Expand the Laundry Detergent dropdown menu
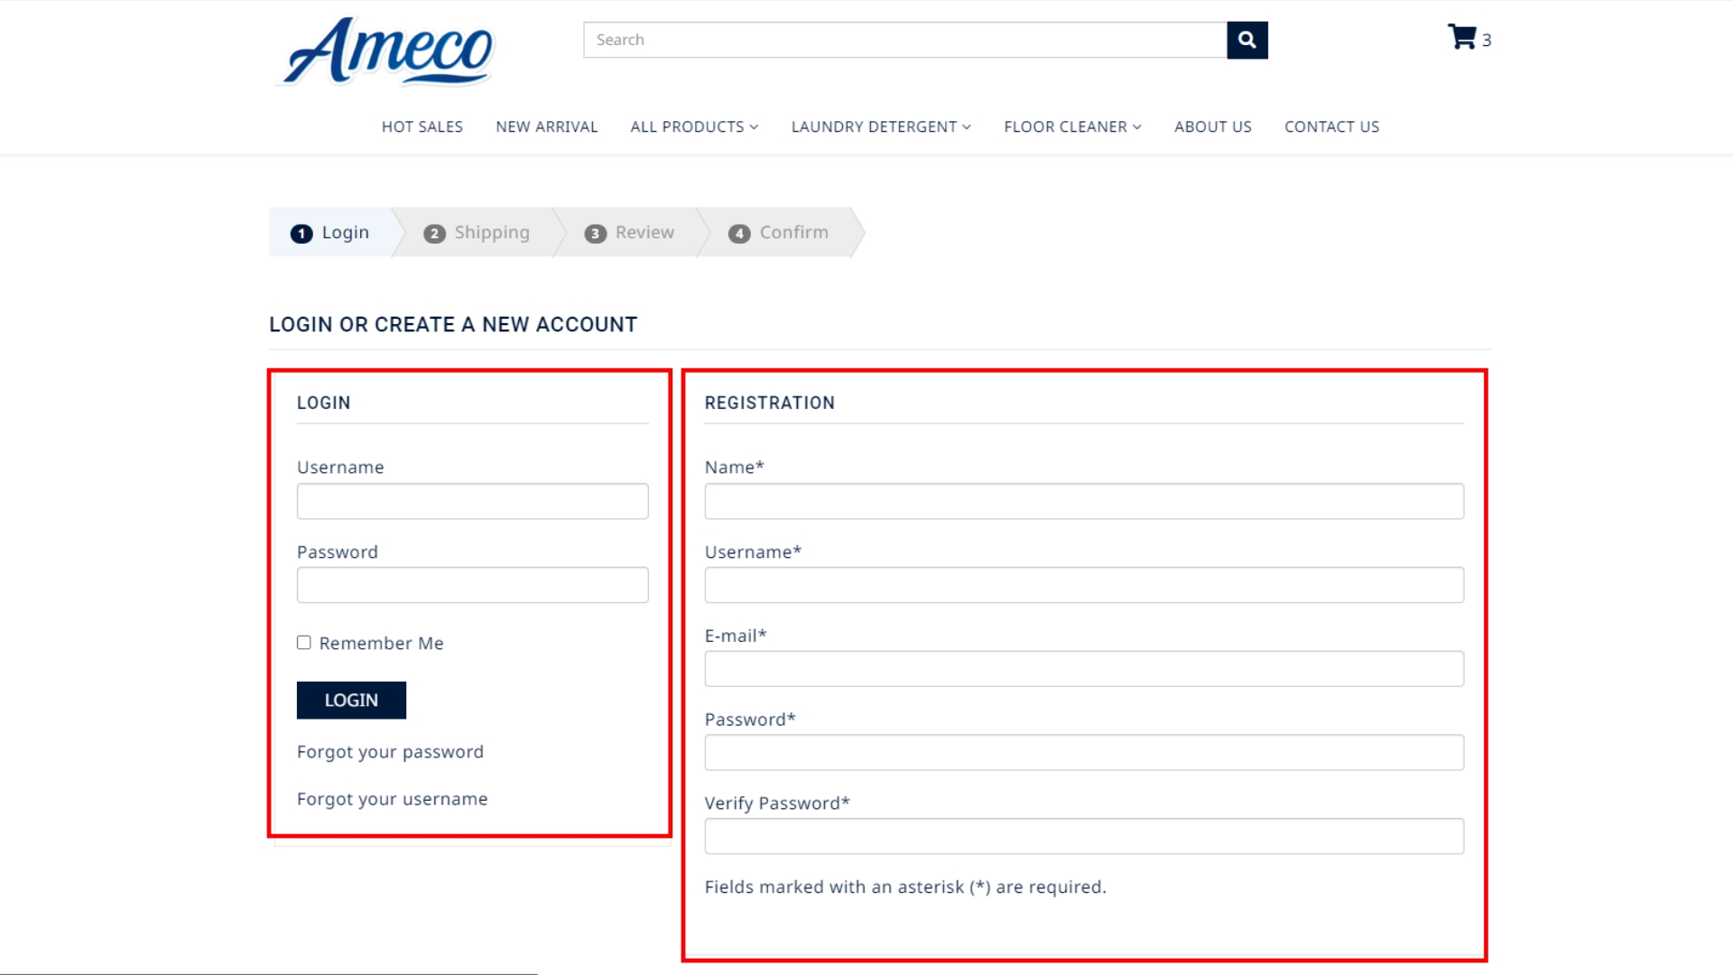Viewport: 1733px width, 975px height. point(881,127)
